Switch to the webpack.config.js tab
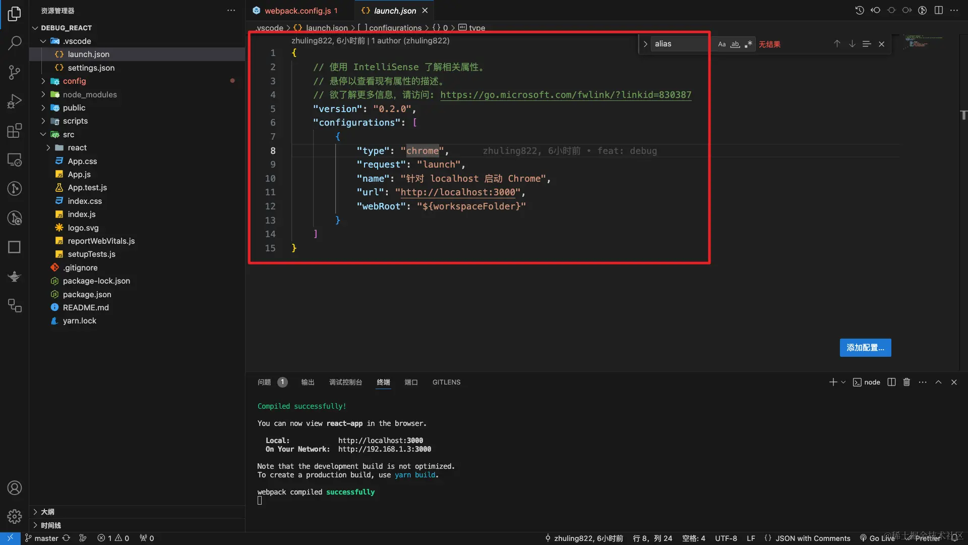The width and height of the screenshot is (968, 545). click(297, 11)
